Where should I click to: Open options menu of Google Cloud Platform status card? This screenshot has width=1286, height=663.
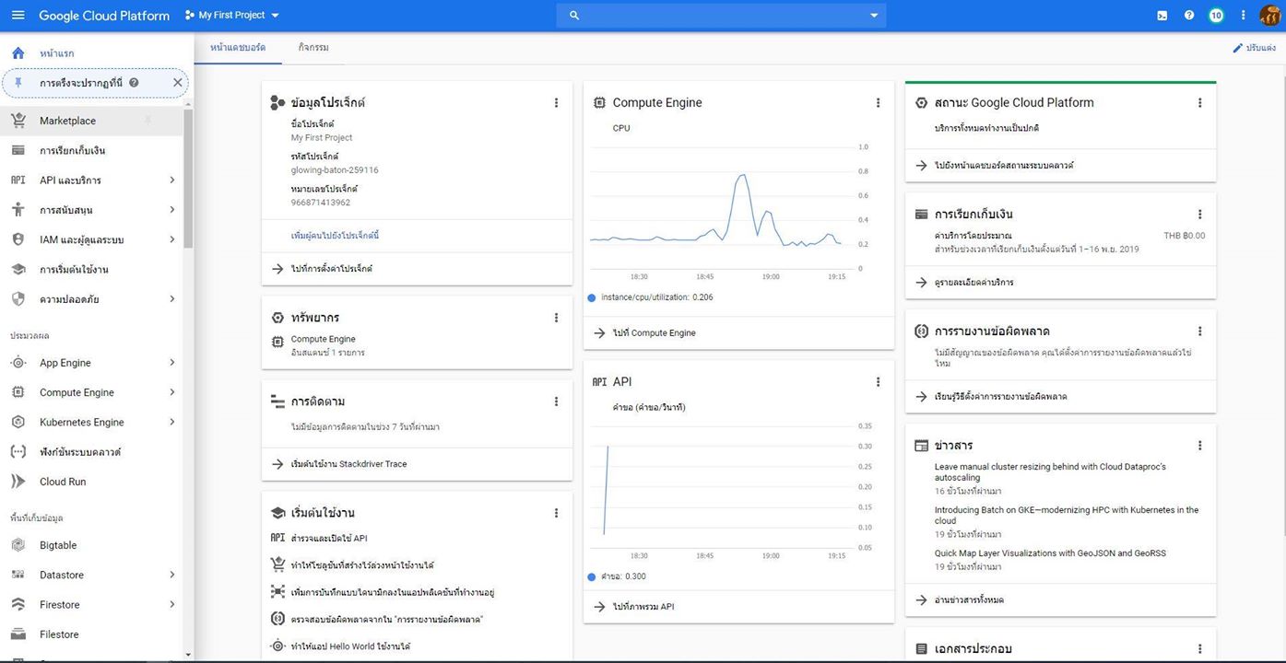tap(1199, 103)
